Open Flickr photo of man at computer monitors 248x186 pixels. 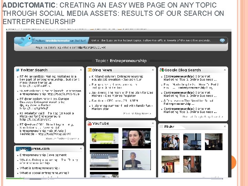(192, 142)
